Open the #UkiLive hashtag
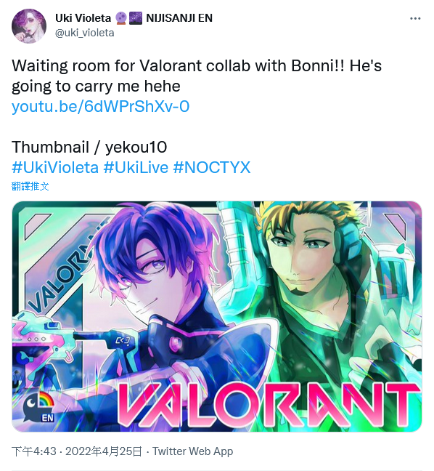This screenshot has width=434, height=471. pos(136,167)
